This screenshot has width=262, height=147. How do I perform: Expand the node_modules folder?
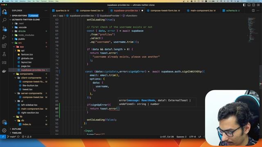tap(26, 35)
